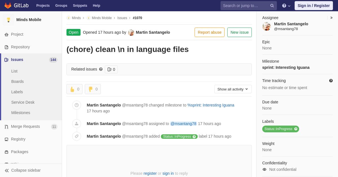
Task: Click the Minds Mobile project title in sidebar
Action: tap(29, 20)
